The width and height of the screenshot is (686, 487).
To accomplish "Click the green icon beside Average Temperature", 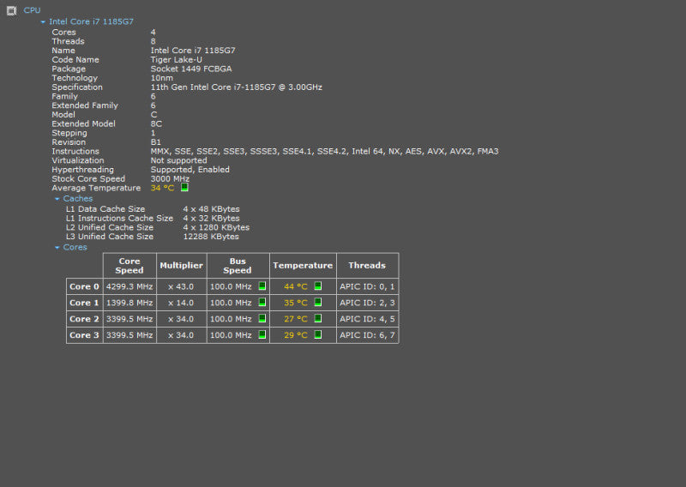I will coord(184,187).
